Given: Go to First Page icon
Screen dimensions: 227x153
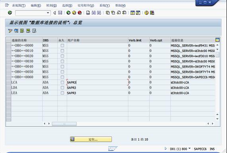Looking at the screenshot, I should click(108, 13).
